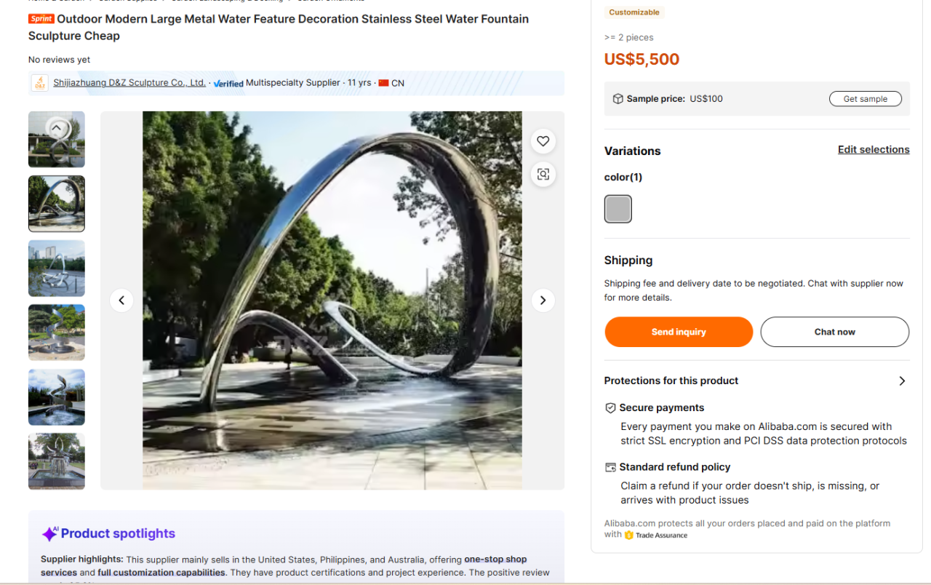This screenshot has height=585, width=931.
Task: Select the fifth thumbnail with blue sky
Action: pyautogui.click(x=57, y=397)
